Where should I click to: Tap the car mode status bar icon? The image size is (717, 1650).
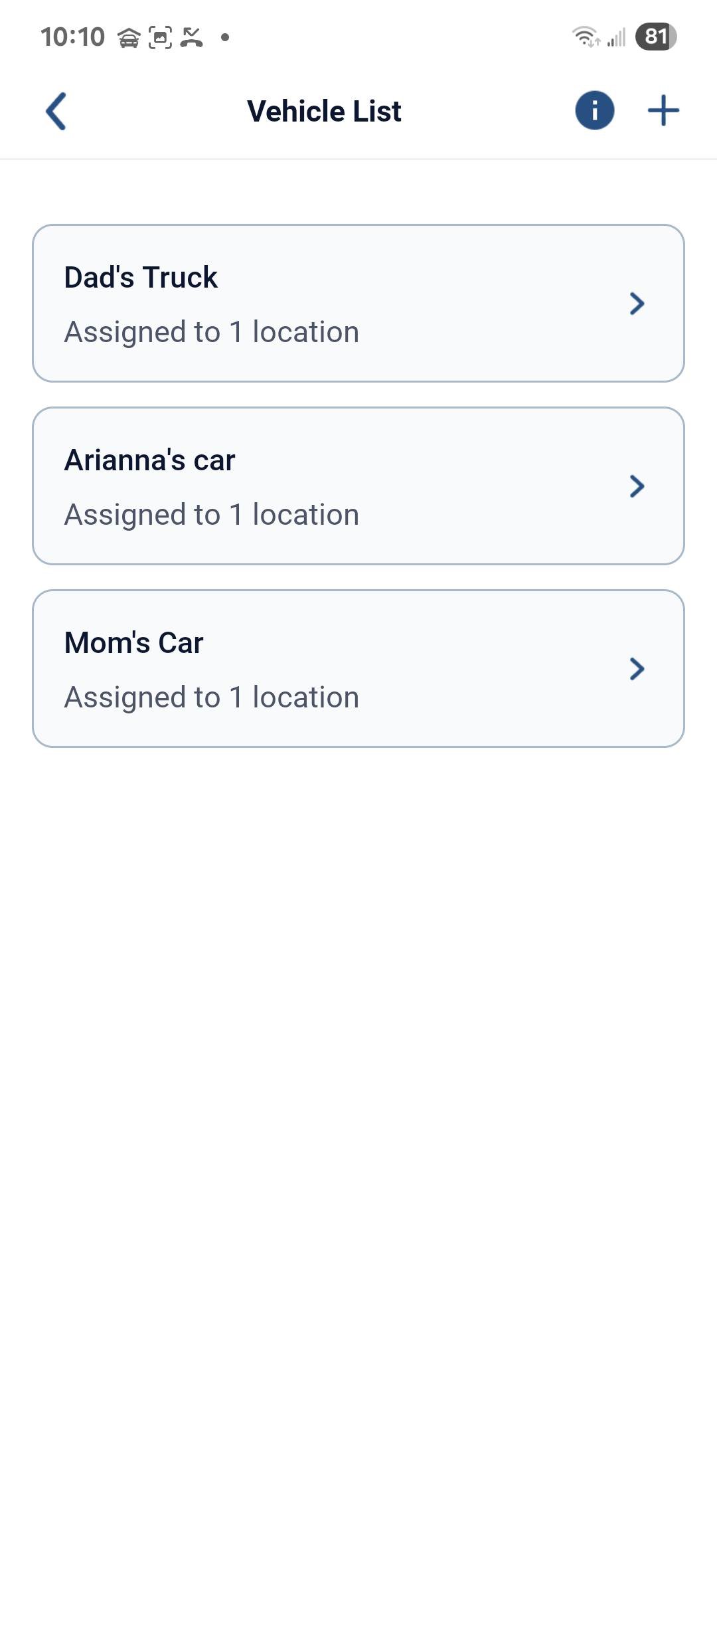tap(129, 38)
